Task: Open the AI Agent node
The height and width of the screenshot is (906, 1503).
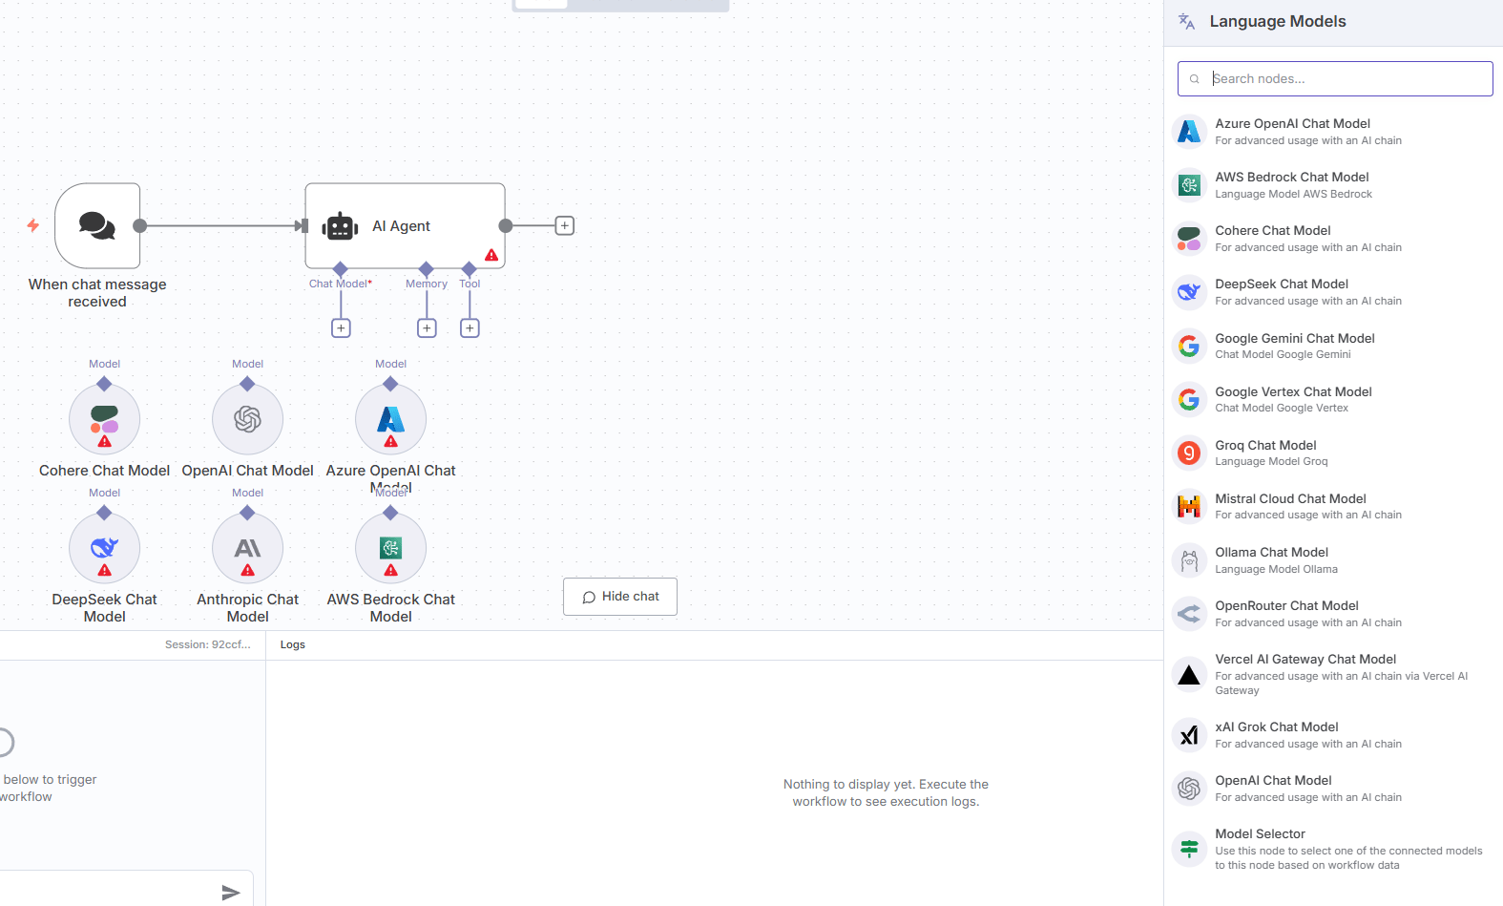Action: pos(405,225)
